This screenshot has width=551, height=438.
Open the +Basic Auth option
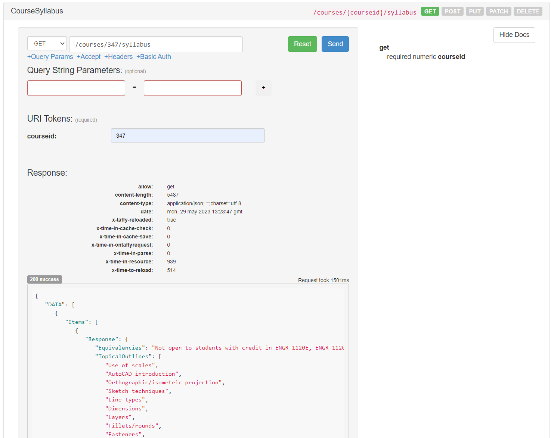[154, 57]
